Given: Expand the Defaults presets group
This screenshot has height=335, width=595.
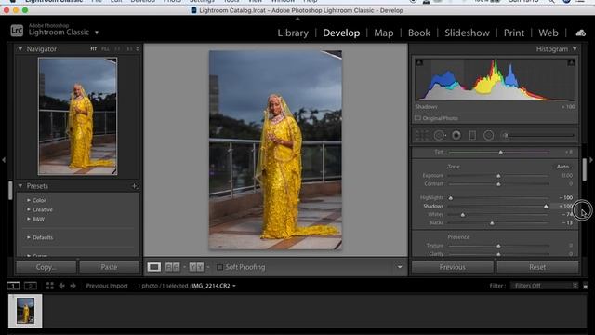Looking at the screenshot, I should (x=29, y=237).
